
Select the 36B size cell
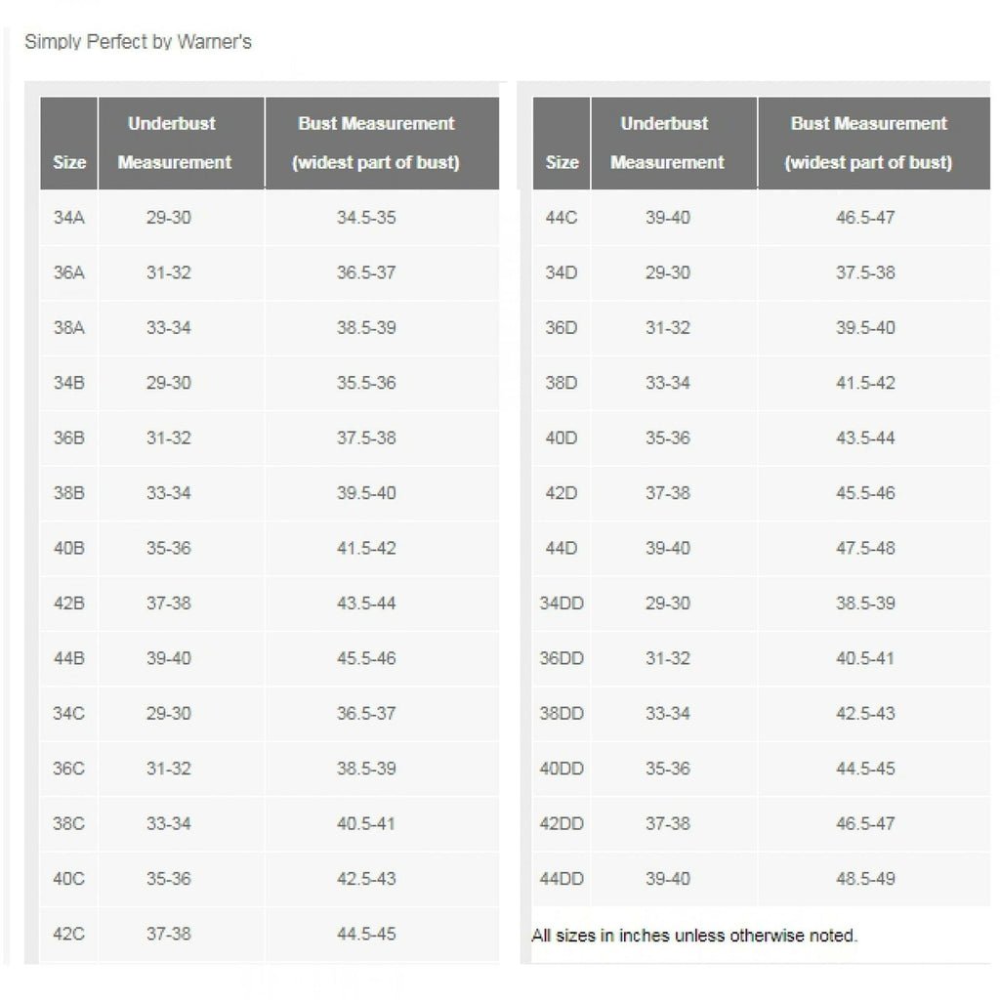point(68,437)
